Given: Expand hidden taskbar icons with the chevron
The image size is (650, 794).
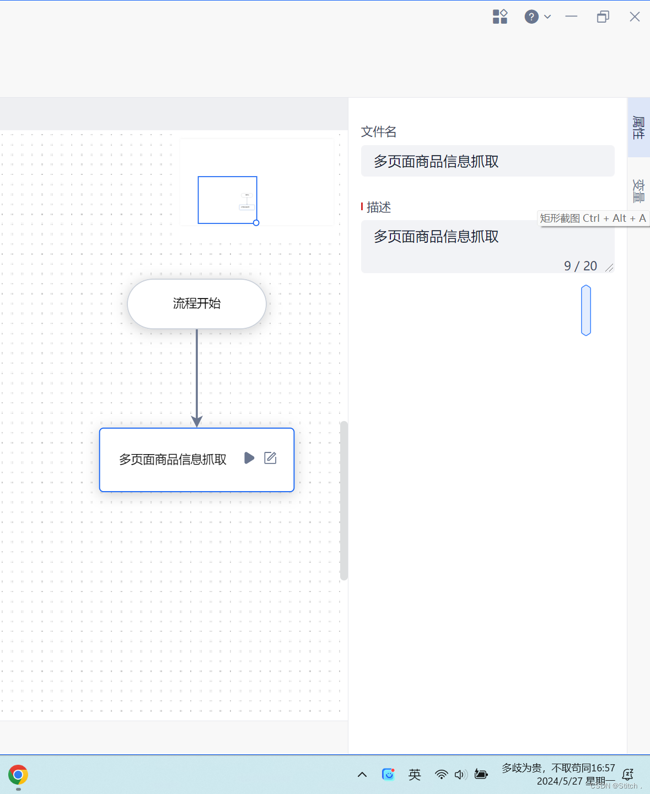Looking at the screenshot, I should pyautogui.click(x=362, y=775).
